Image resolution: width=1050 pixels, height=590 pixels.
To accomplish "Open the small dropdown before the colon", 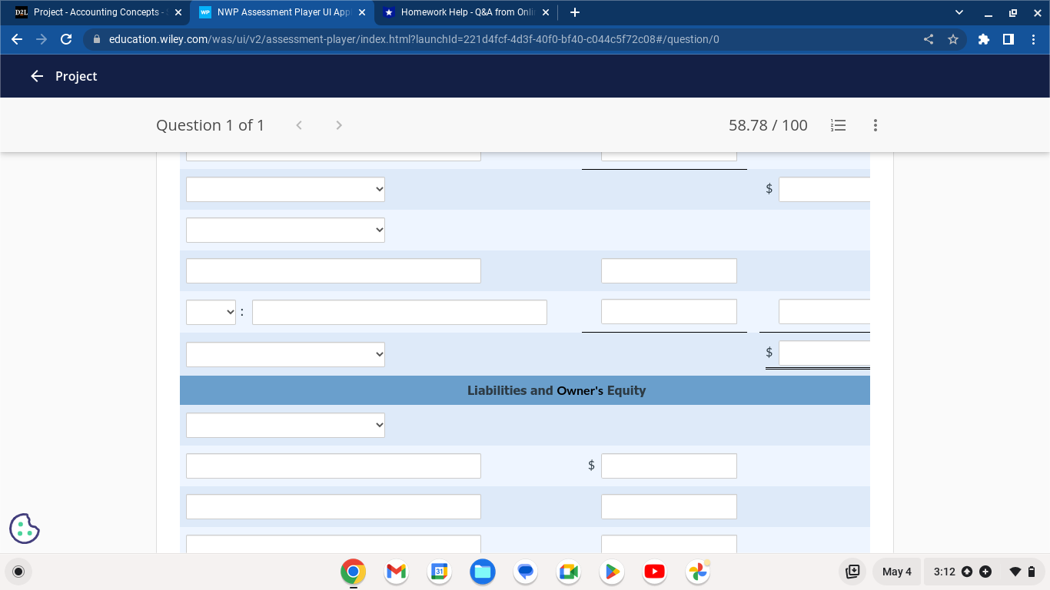I will click(x=211, y=313).
